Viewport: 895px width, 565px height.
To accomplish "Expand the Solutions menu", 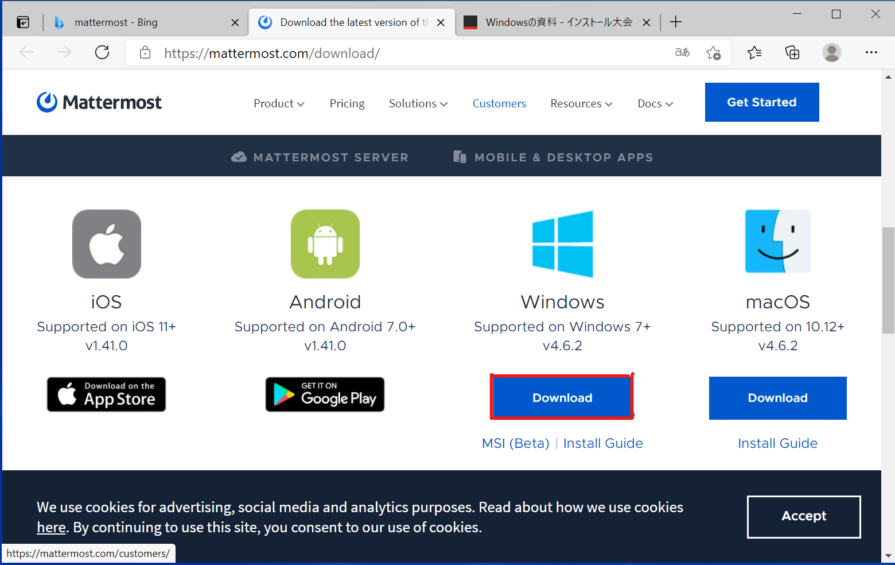I will coord(418,103).
